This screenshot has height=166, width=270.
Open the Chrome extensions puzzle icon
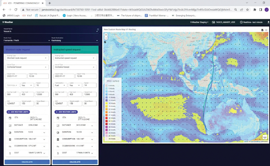(x=255, y=10)
